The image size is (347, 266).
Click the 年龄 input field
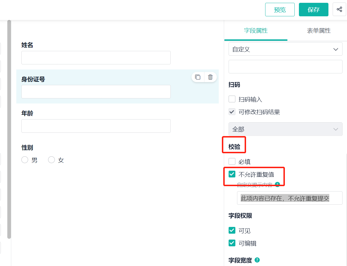96,126
